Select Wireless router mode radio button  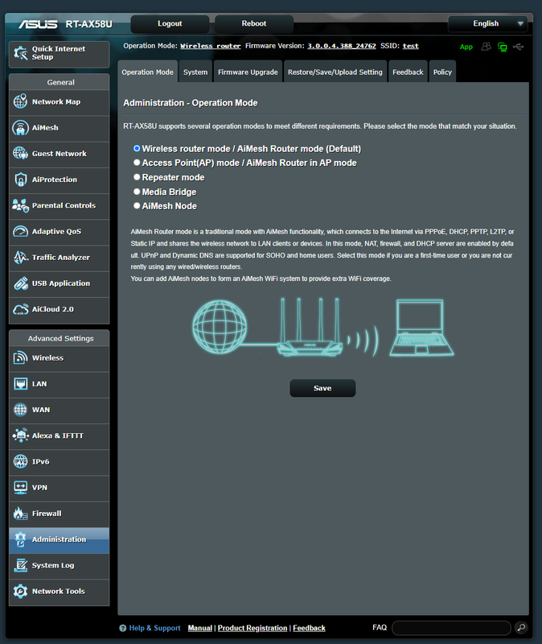click(x=137, y=148)
